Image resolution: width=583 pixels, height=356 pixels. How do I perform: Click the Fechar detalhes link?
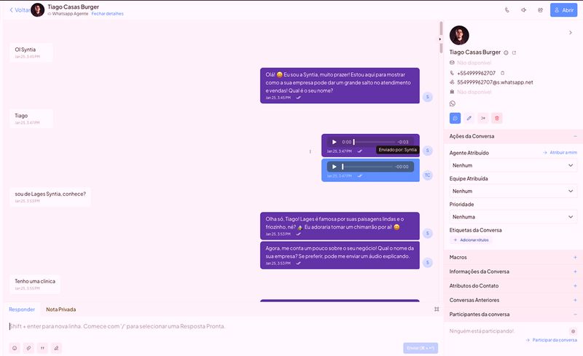(107, 14)
